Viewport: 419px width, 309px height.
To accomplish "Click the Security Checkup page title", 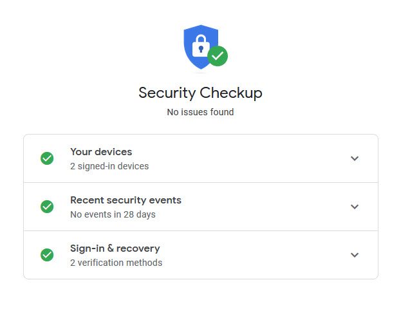I will (200, 93).
